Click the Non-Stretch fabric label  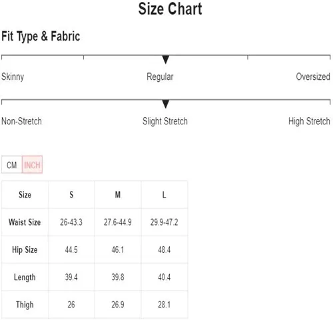point(21,121)
